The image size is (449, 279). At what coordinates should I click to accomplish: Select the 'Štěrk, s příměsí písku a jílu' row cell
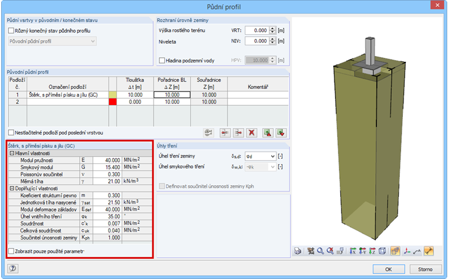coord(63,94)
